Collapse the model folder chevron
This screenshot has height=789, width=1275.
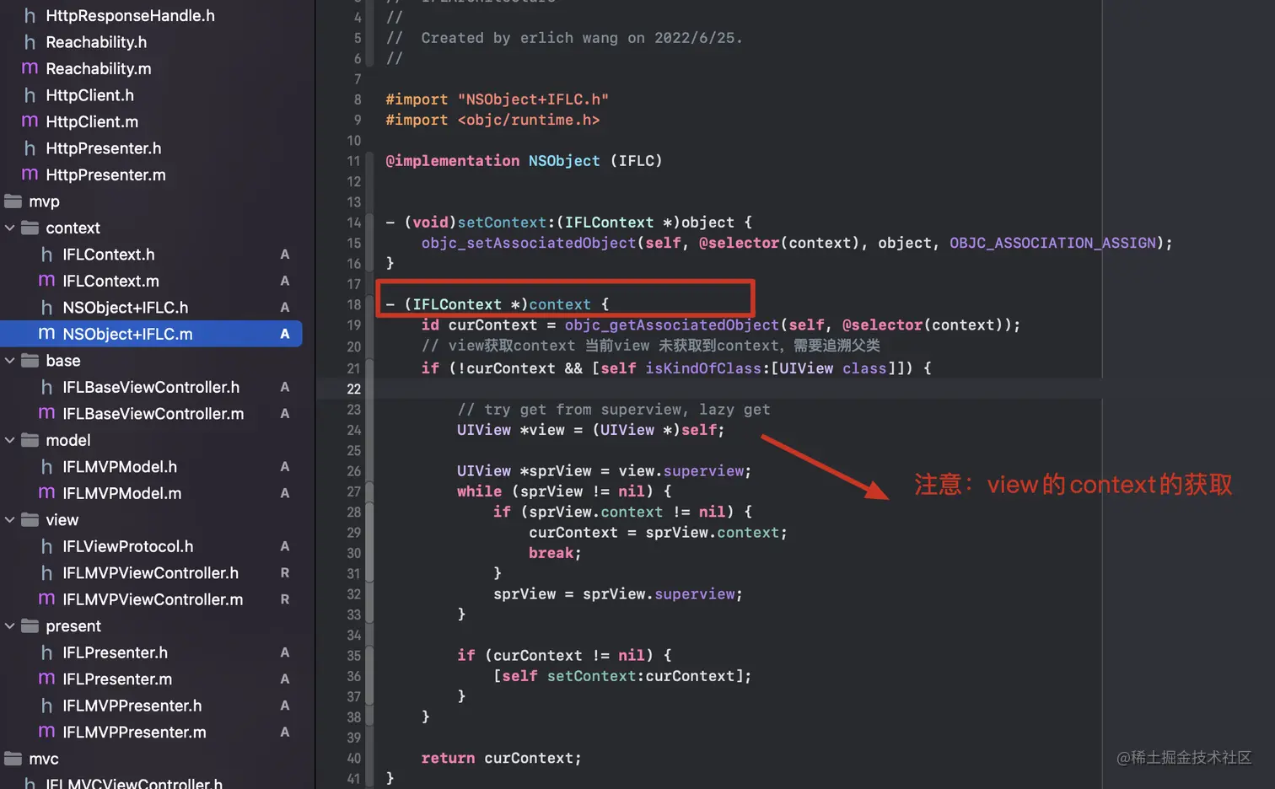tap(10, 440)
